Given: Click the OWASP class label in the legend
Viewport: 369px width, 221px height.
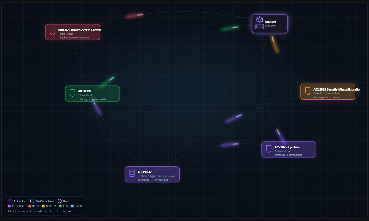Looking at the screenshot, I should 45,201.
